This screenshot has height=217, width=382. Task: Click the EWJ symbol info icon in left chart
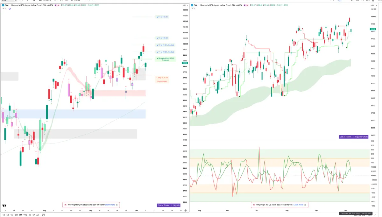tap(3, 5)
